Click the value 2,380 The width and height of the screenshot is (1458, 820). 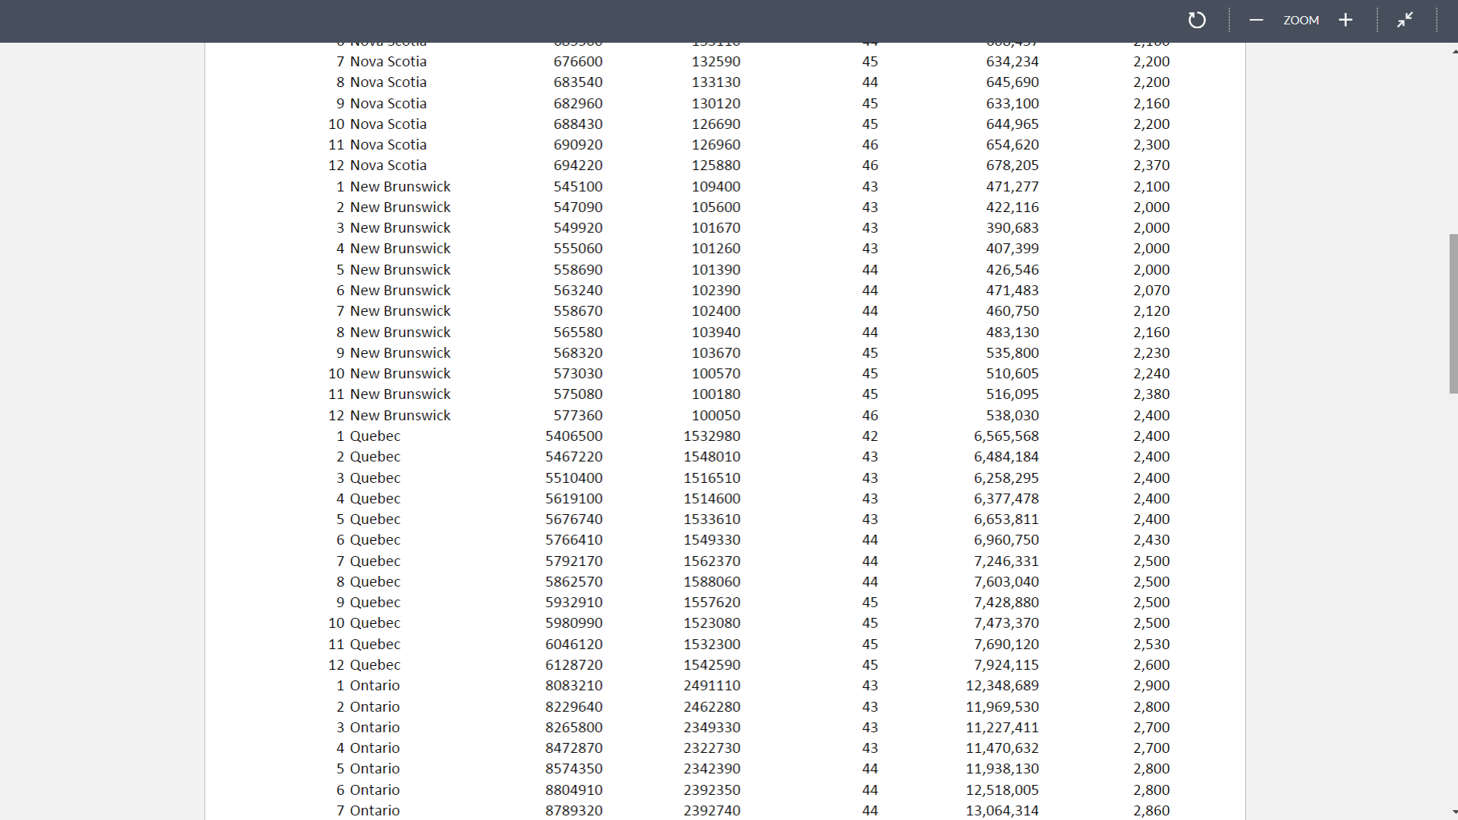(1151, 394)
